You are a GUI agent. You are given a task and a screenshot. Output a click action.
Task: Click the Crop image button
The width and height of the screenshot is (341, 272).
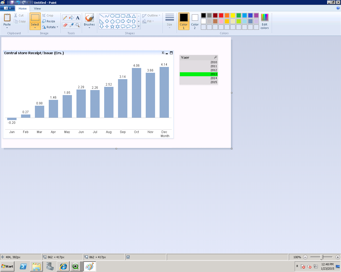pyautogui.click(x=48, y=15)
